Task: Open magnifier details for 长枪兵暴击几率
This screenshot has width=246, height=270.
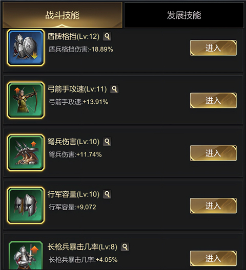Action: pos(125,247)
